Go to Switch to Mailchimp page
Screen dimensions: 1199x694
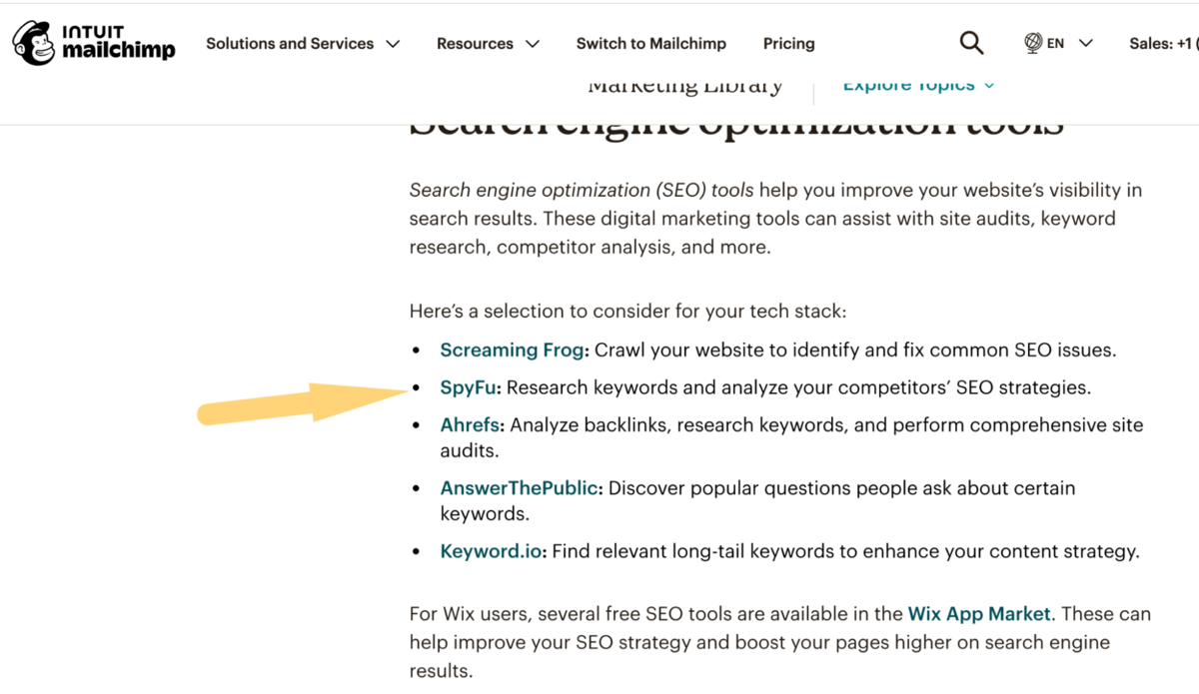coord(651,44)
